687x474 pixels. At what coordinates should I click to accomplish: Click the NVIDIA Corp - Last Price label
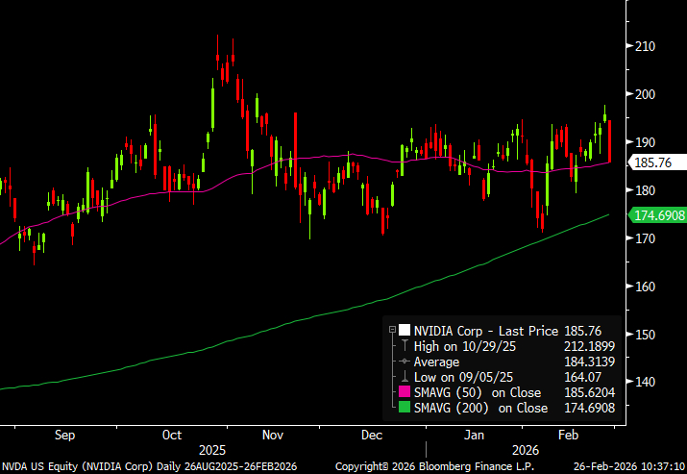(x=480, y=330)
